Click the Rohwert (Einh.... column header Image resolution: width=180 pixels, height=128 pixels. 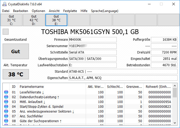tap(158, 86)
